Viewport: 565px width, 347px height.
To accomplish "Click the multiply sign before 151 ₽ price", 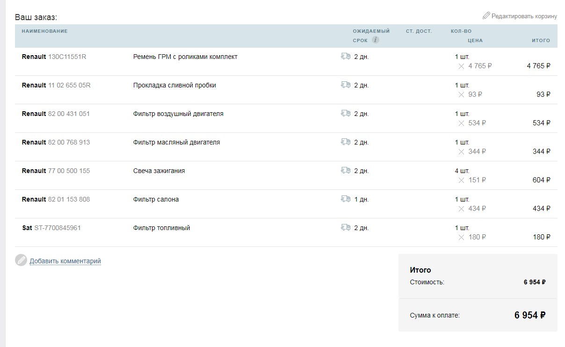I will click(x=462, y=181).
